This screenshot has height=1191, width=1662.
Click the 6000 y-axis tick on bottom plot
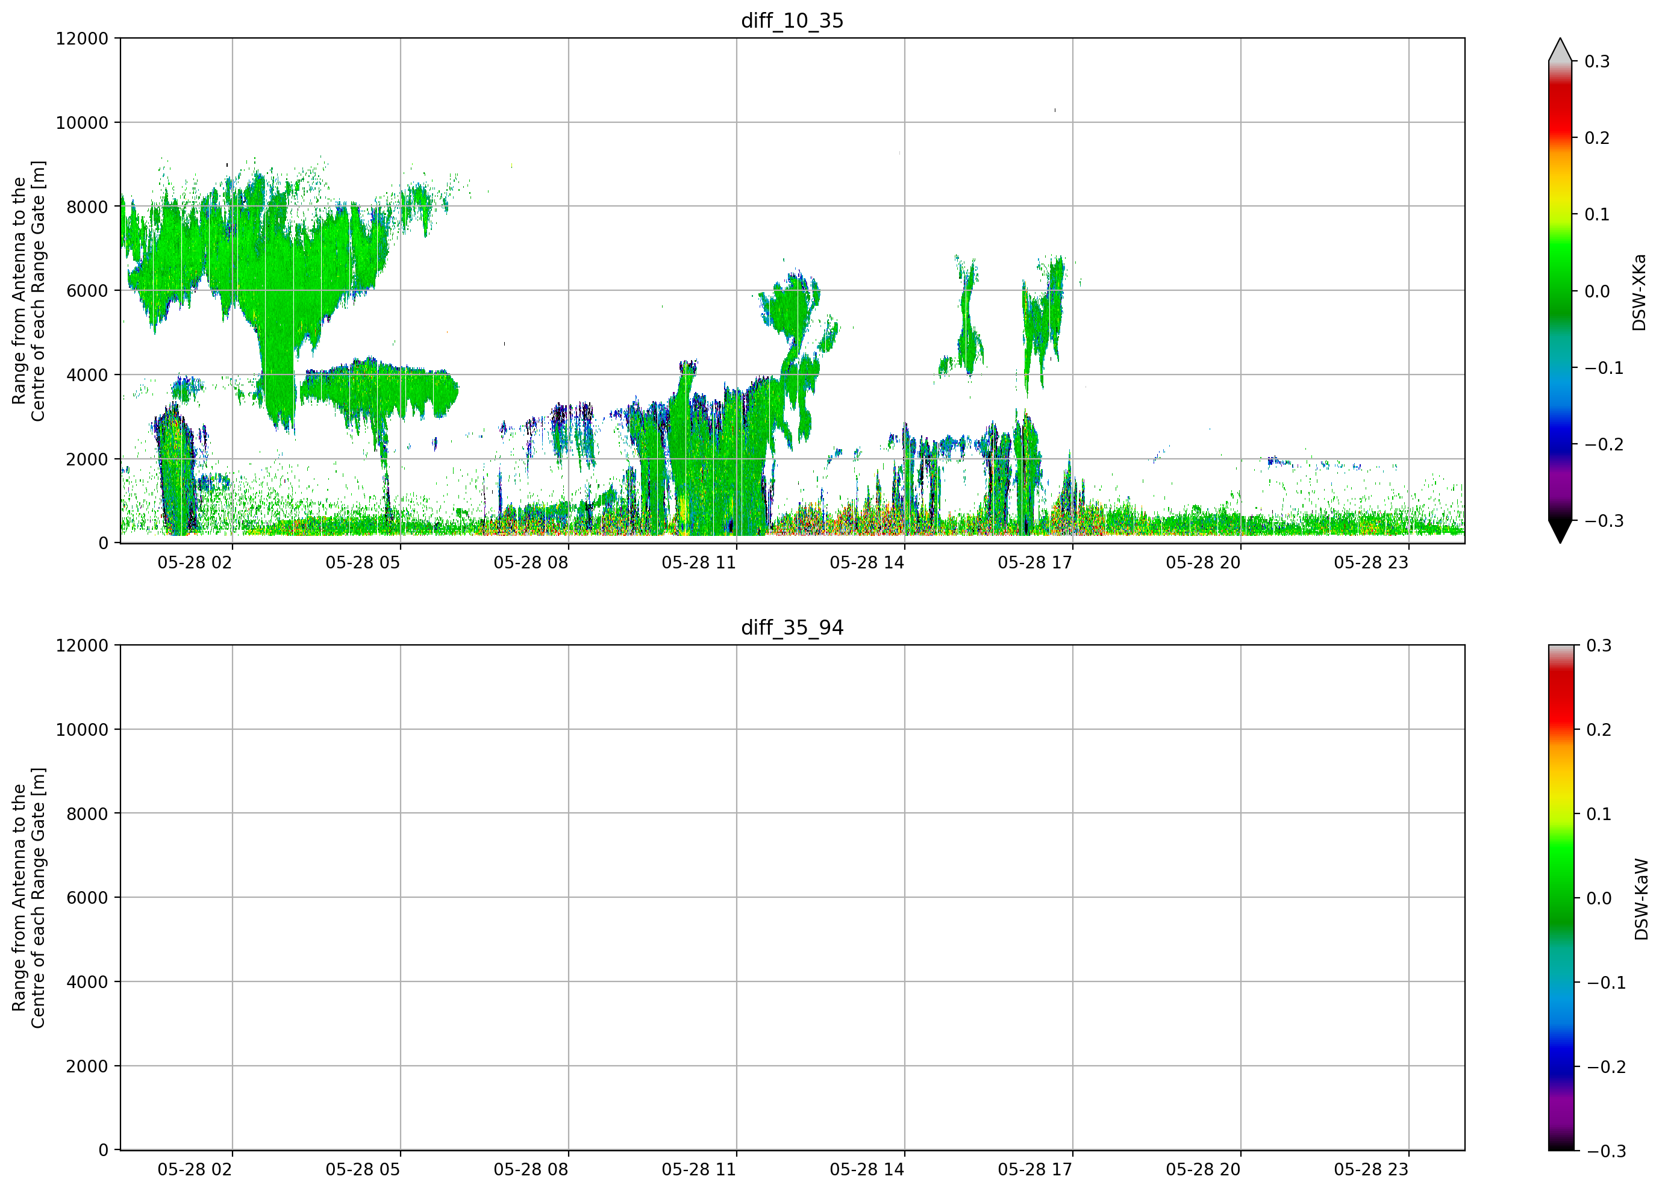tap(87, 898)
